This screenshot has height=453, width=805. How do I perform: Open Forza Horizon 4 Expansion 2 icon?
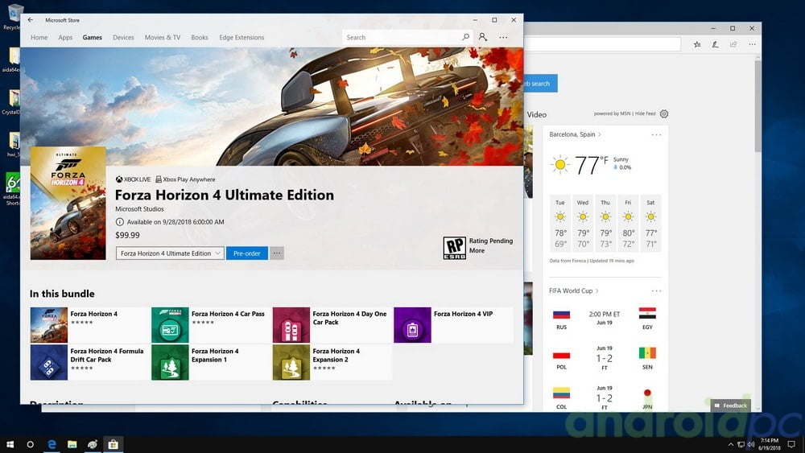tap(291, 362)
